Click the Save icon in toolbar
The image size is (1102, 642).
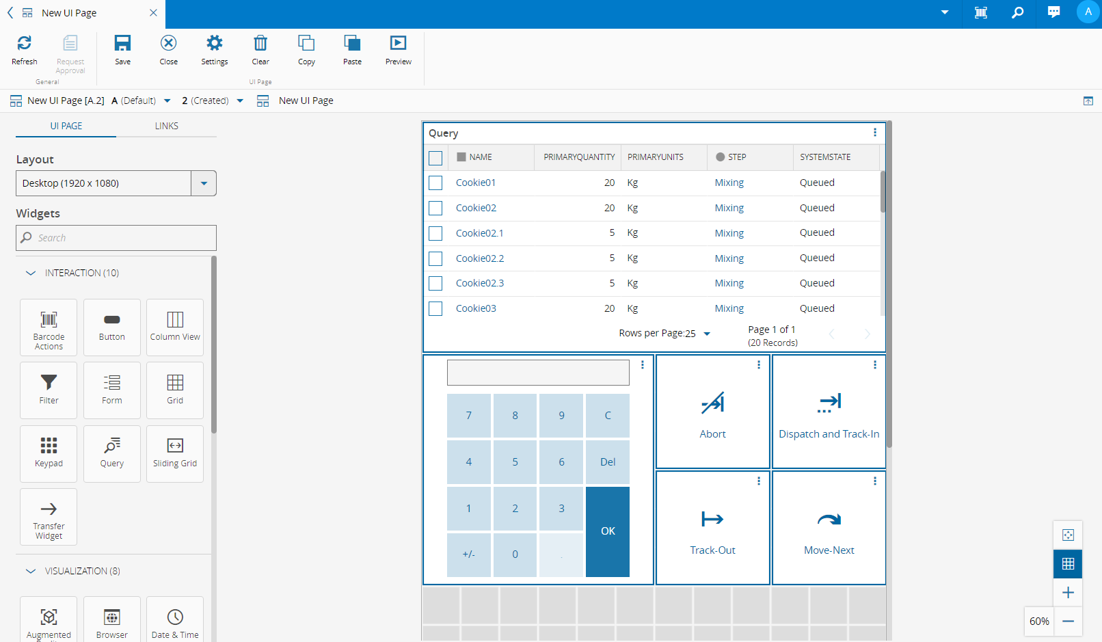122,44
